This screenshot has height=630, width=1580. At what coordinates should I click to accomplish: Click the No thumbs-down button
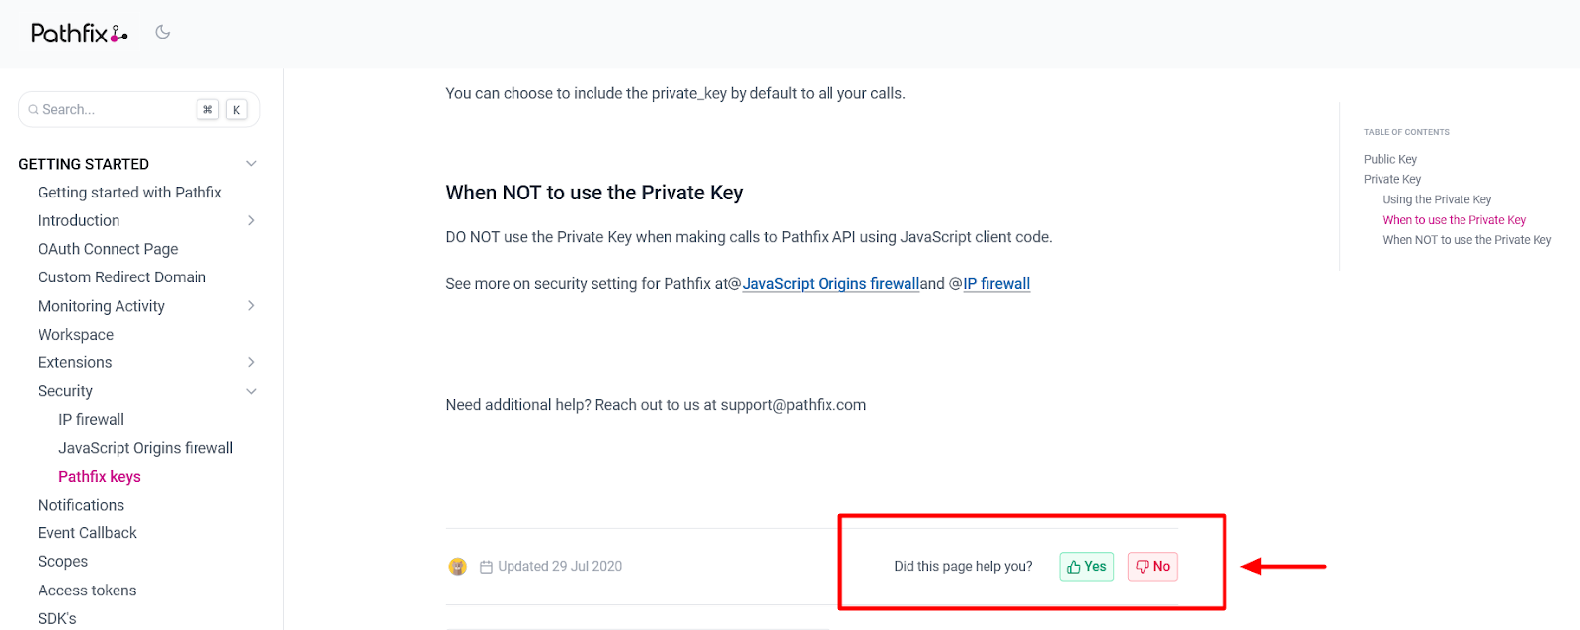1152,567
